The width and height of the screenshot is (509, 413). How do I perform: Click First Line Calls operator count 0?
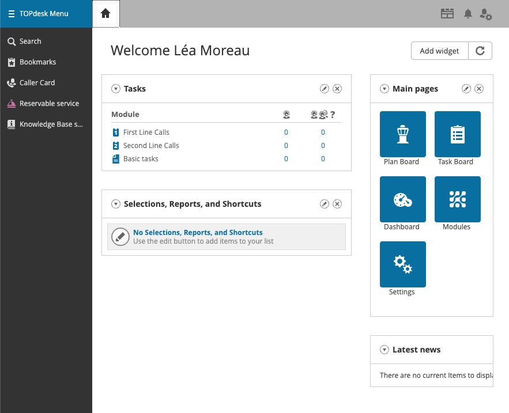(x=286, y=132)
